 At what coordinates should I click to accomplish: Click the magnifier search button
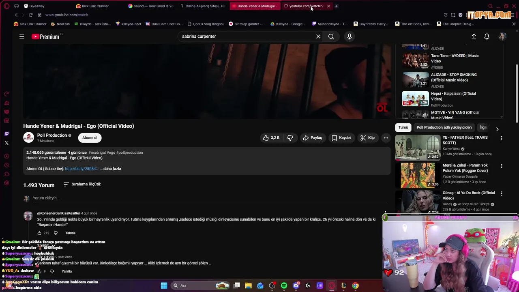pos(331,36)
